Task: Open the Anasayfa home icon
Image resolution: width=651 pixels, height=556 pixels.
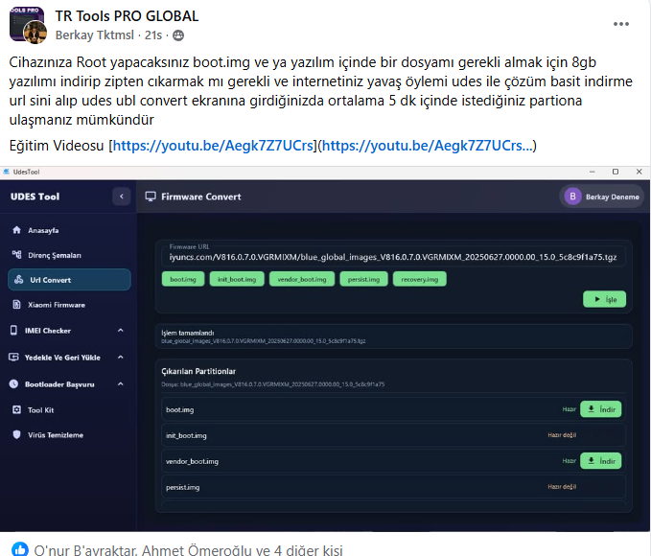Action: click(x=16, y=231)
